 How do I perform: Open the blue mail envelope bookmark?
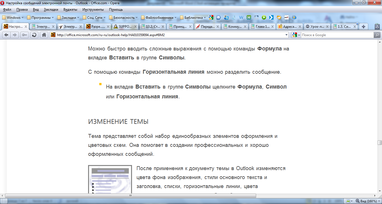[219, 17]
